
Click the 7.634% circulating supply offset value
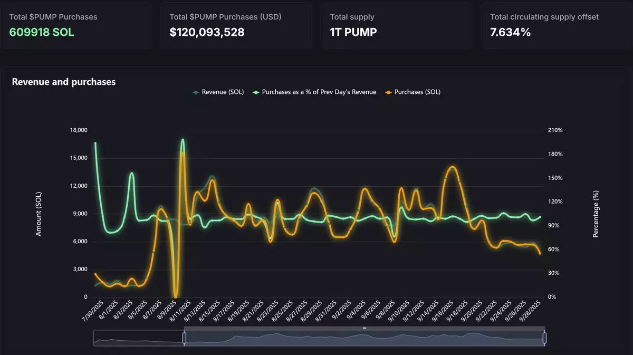tap(510, 32)
